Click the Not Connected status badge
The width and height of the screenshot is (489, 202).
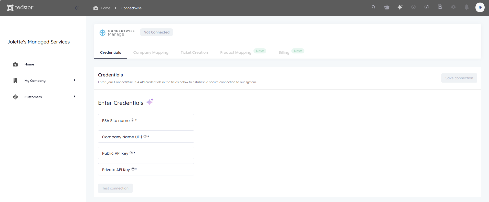click(x=156, y=32)
